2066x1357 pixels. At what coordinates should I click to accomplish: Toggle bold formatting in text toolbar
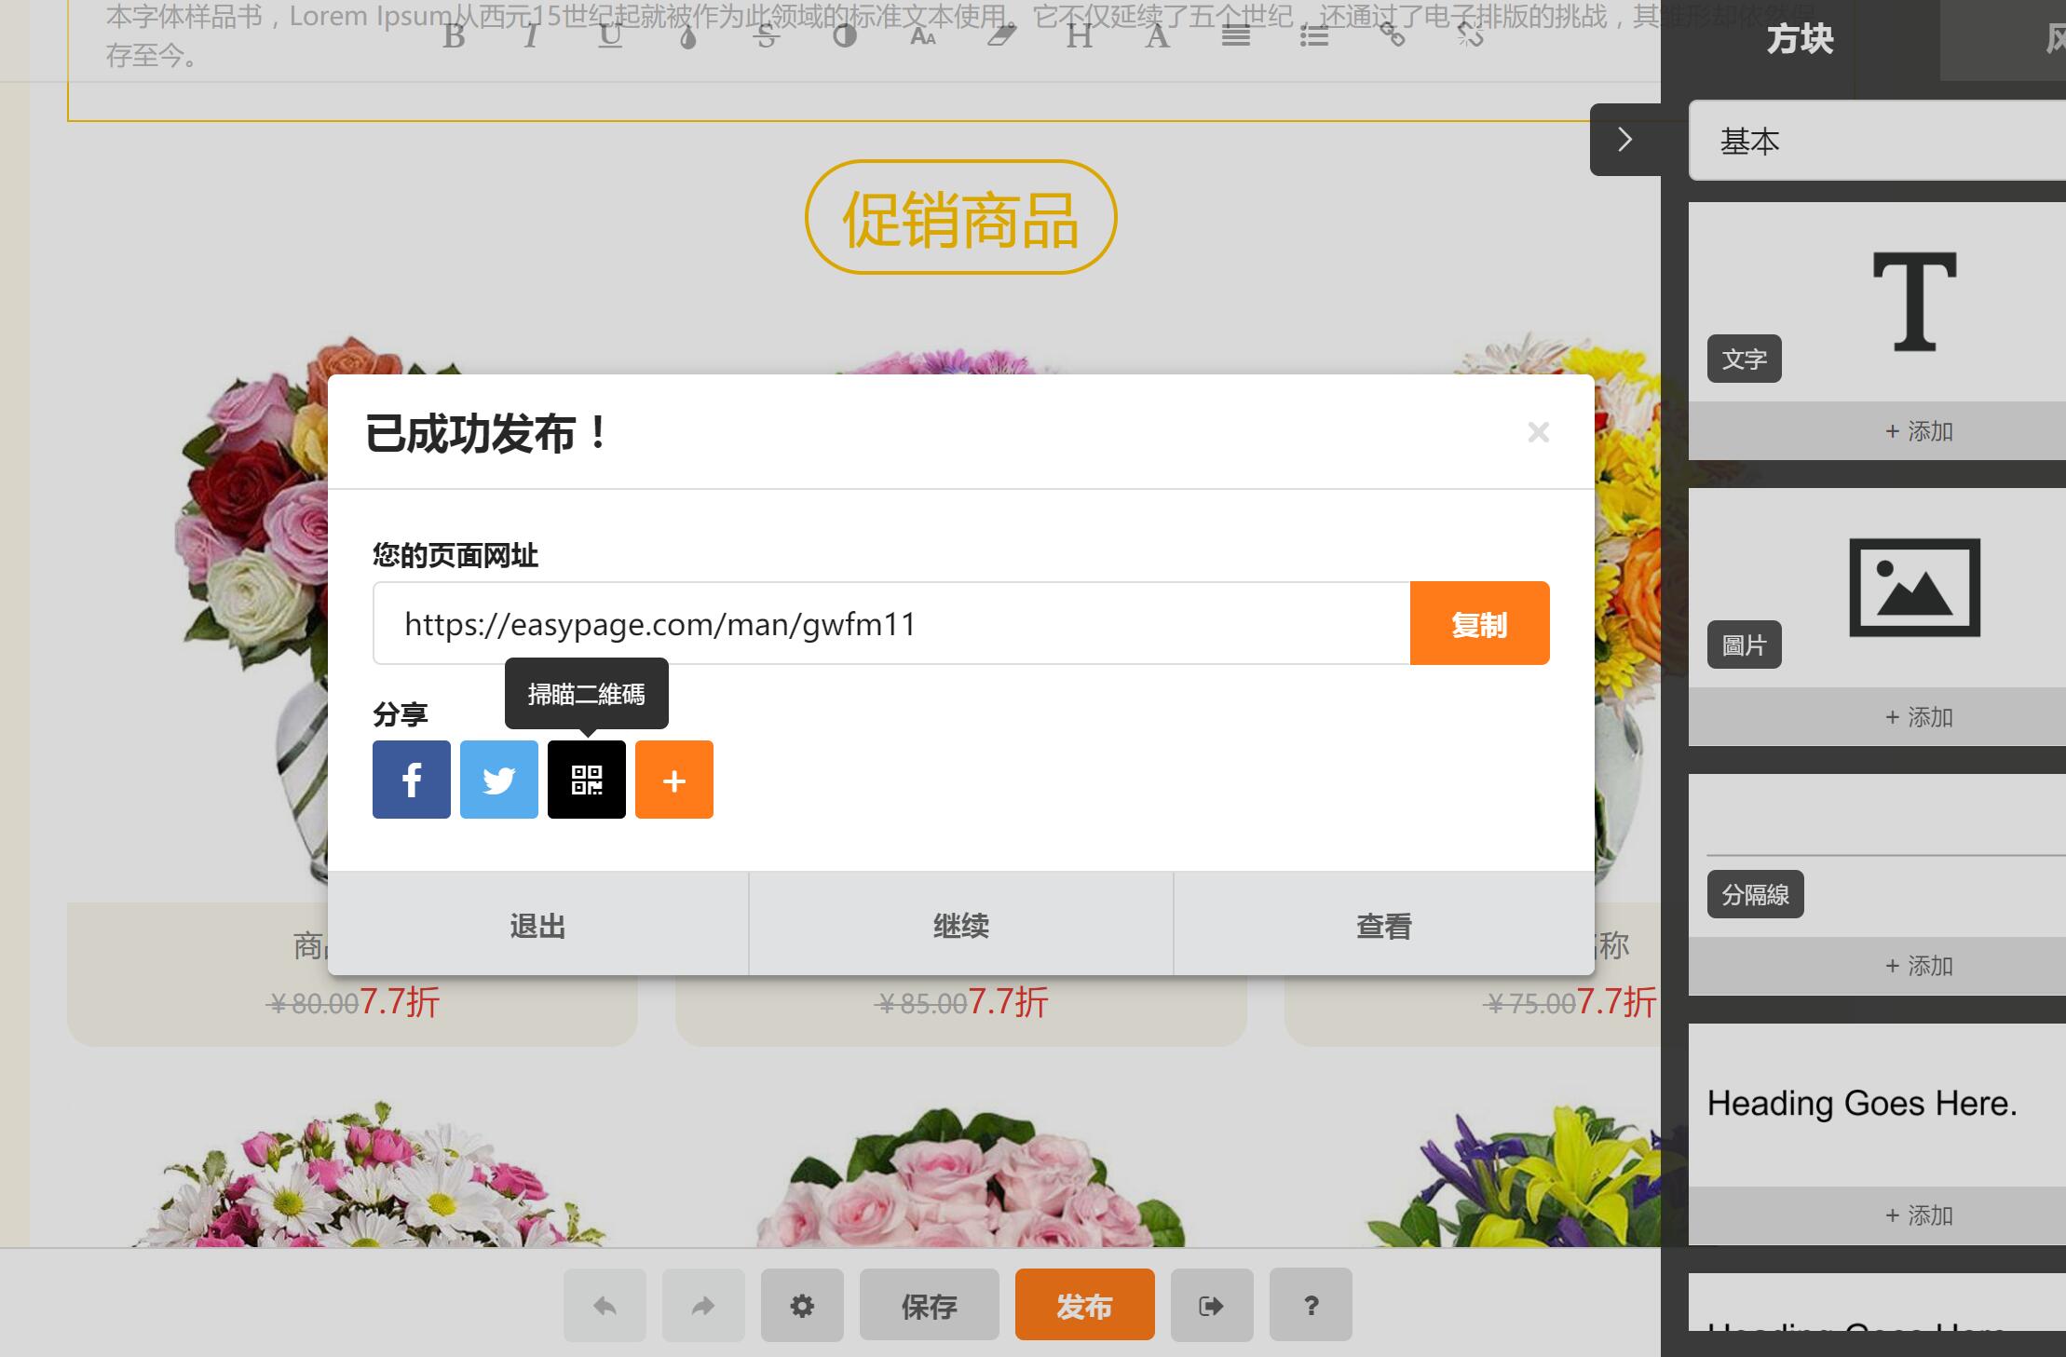coord(454,36)
